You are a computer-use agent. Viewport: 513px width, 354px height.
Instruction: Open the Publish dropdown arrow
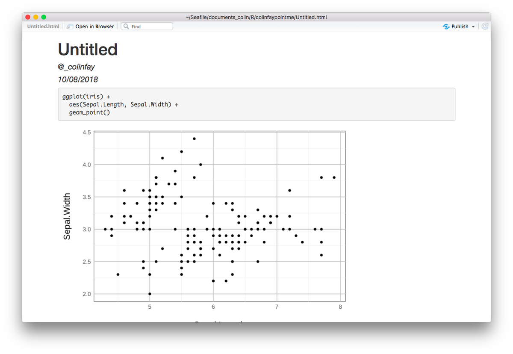tap(473, 27)
